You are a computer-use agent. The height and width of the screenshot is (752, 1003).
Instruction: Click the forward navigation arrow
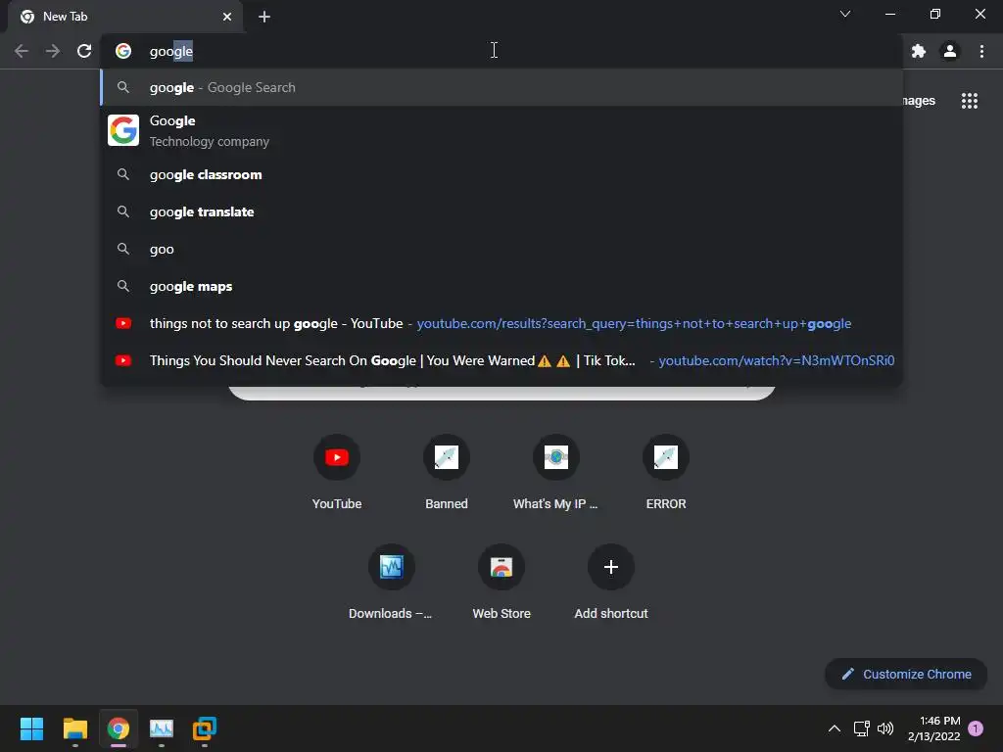pos(53,51)
